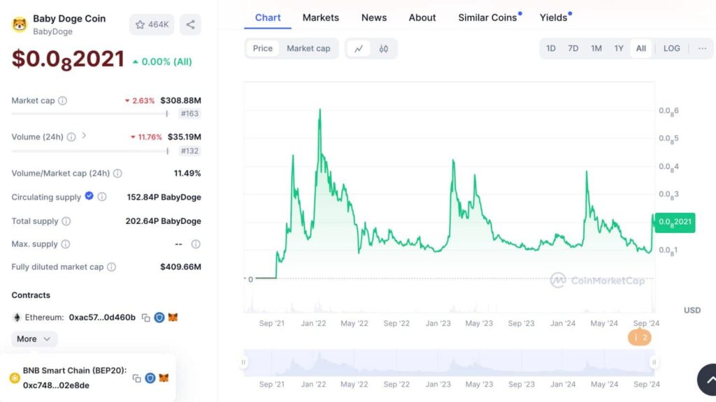716x402 pixels.
Task: Add Ethereum token to MetaMask fox icon
Action: (x=173, y=318)
